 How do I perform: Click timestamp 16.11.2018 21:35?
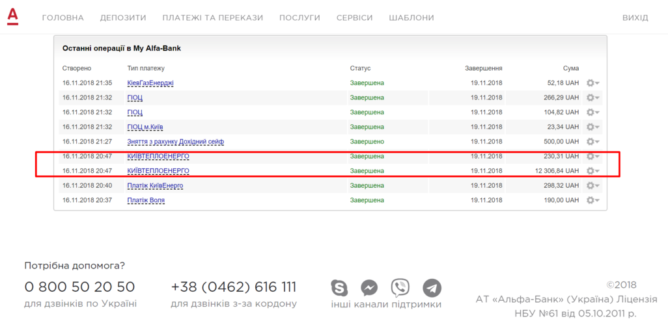(x=87, y=83)
